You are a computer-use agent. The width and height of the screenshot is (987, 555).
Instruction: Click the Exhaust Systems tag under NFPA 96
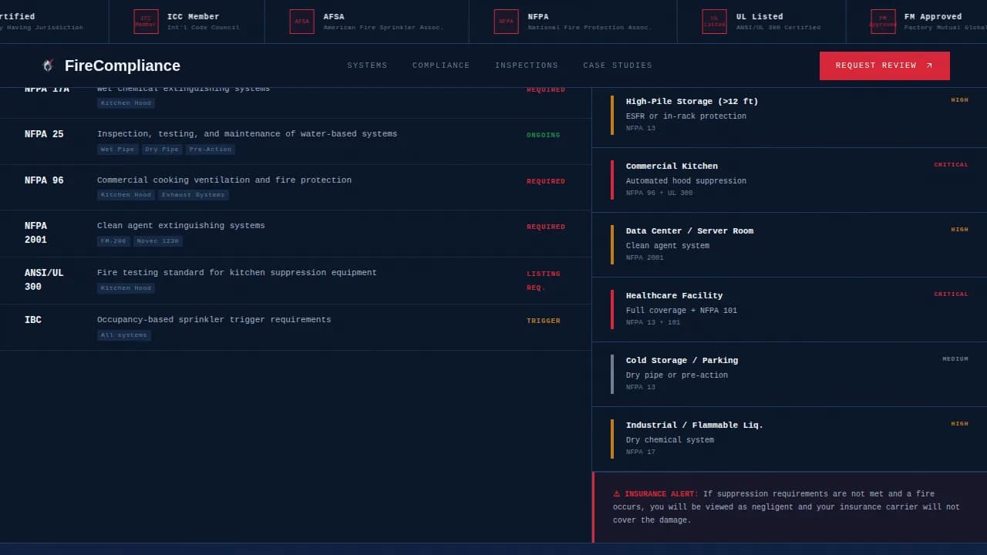click(193, 195)
